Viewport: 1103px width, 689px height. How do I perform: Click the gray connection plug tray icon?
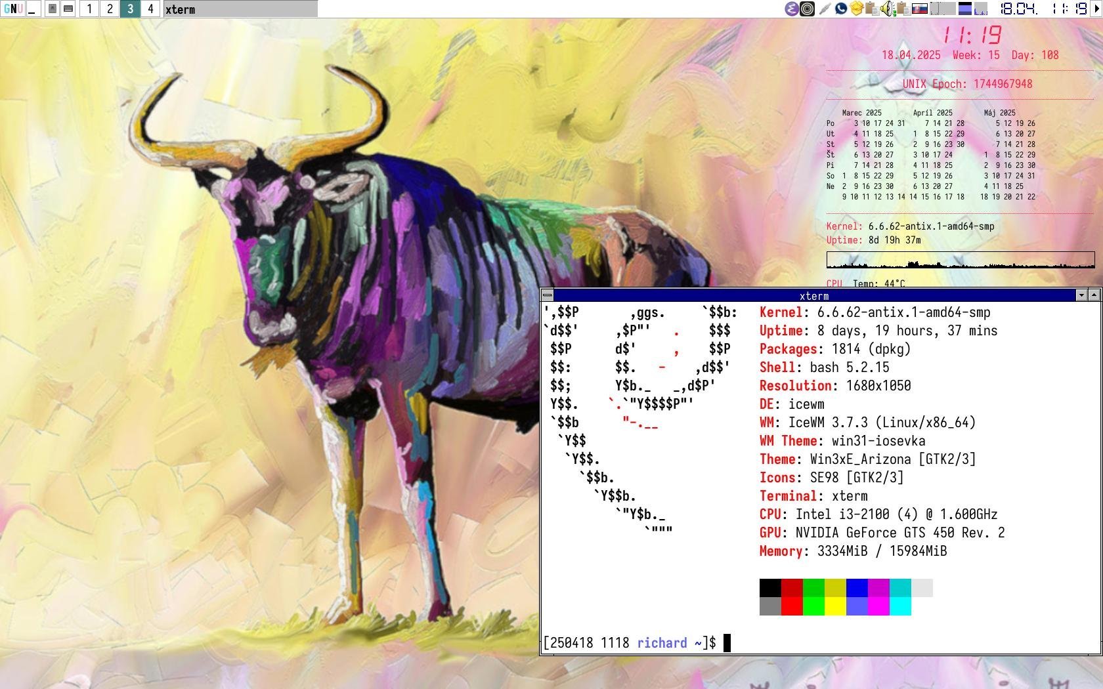[x=825, y=9]
